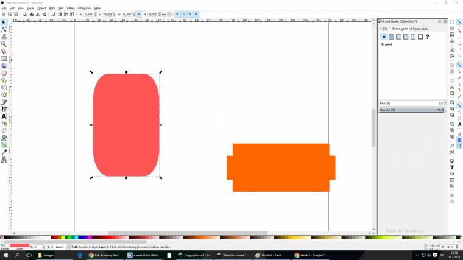Toggle scale stroke width affect button

click(x=177, y=14)
